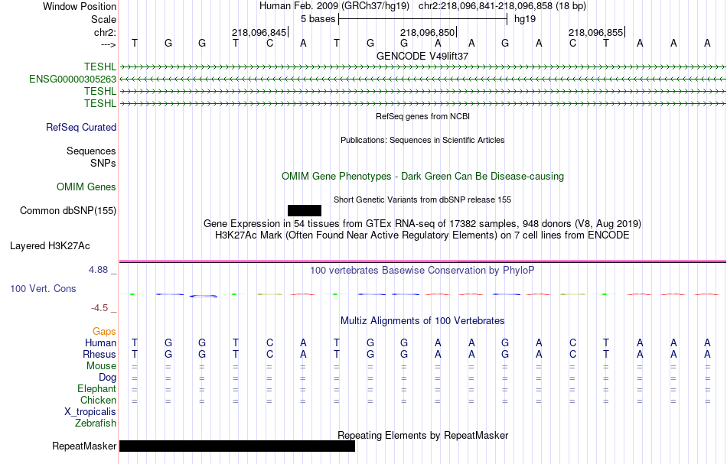727x464 pixels.
Task: Click the hg19 assembly label beside scale bar
Action: point(525,19)
